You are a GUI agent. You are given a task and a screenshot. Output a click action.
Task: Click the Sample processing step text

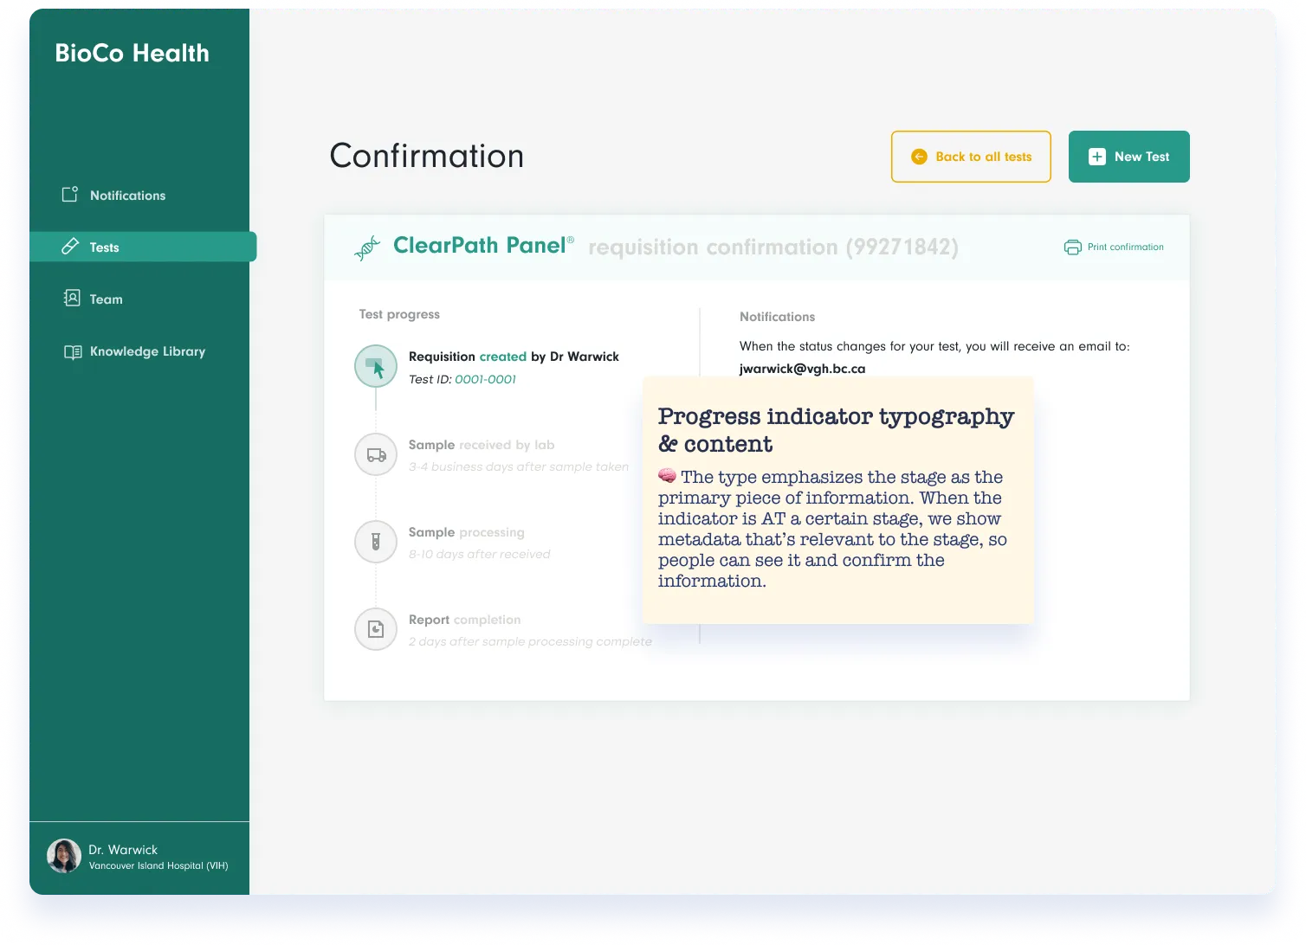click(x=467, y=532)
